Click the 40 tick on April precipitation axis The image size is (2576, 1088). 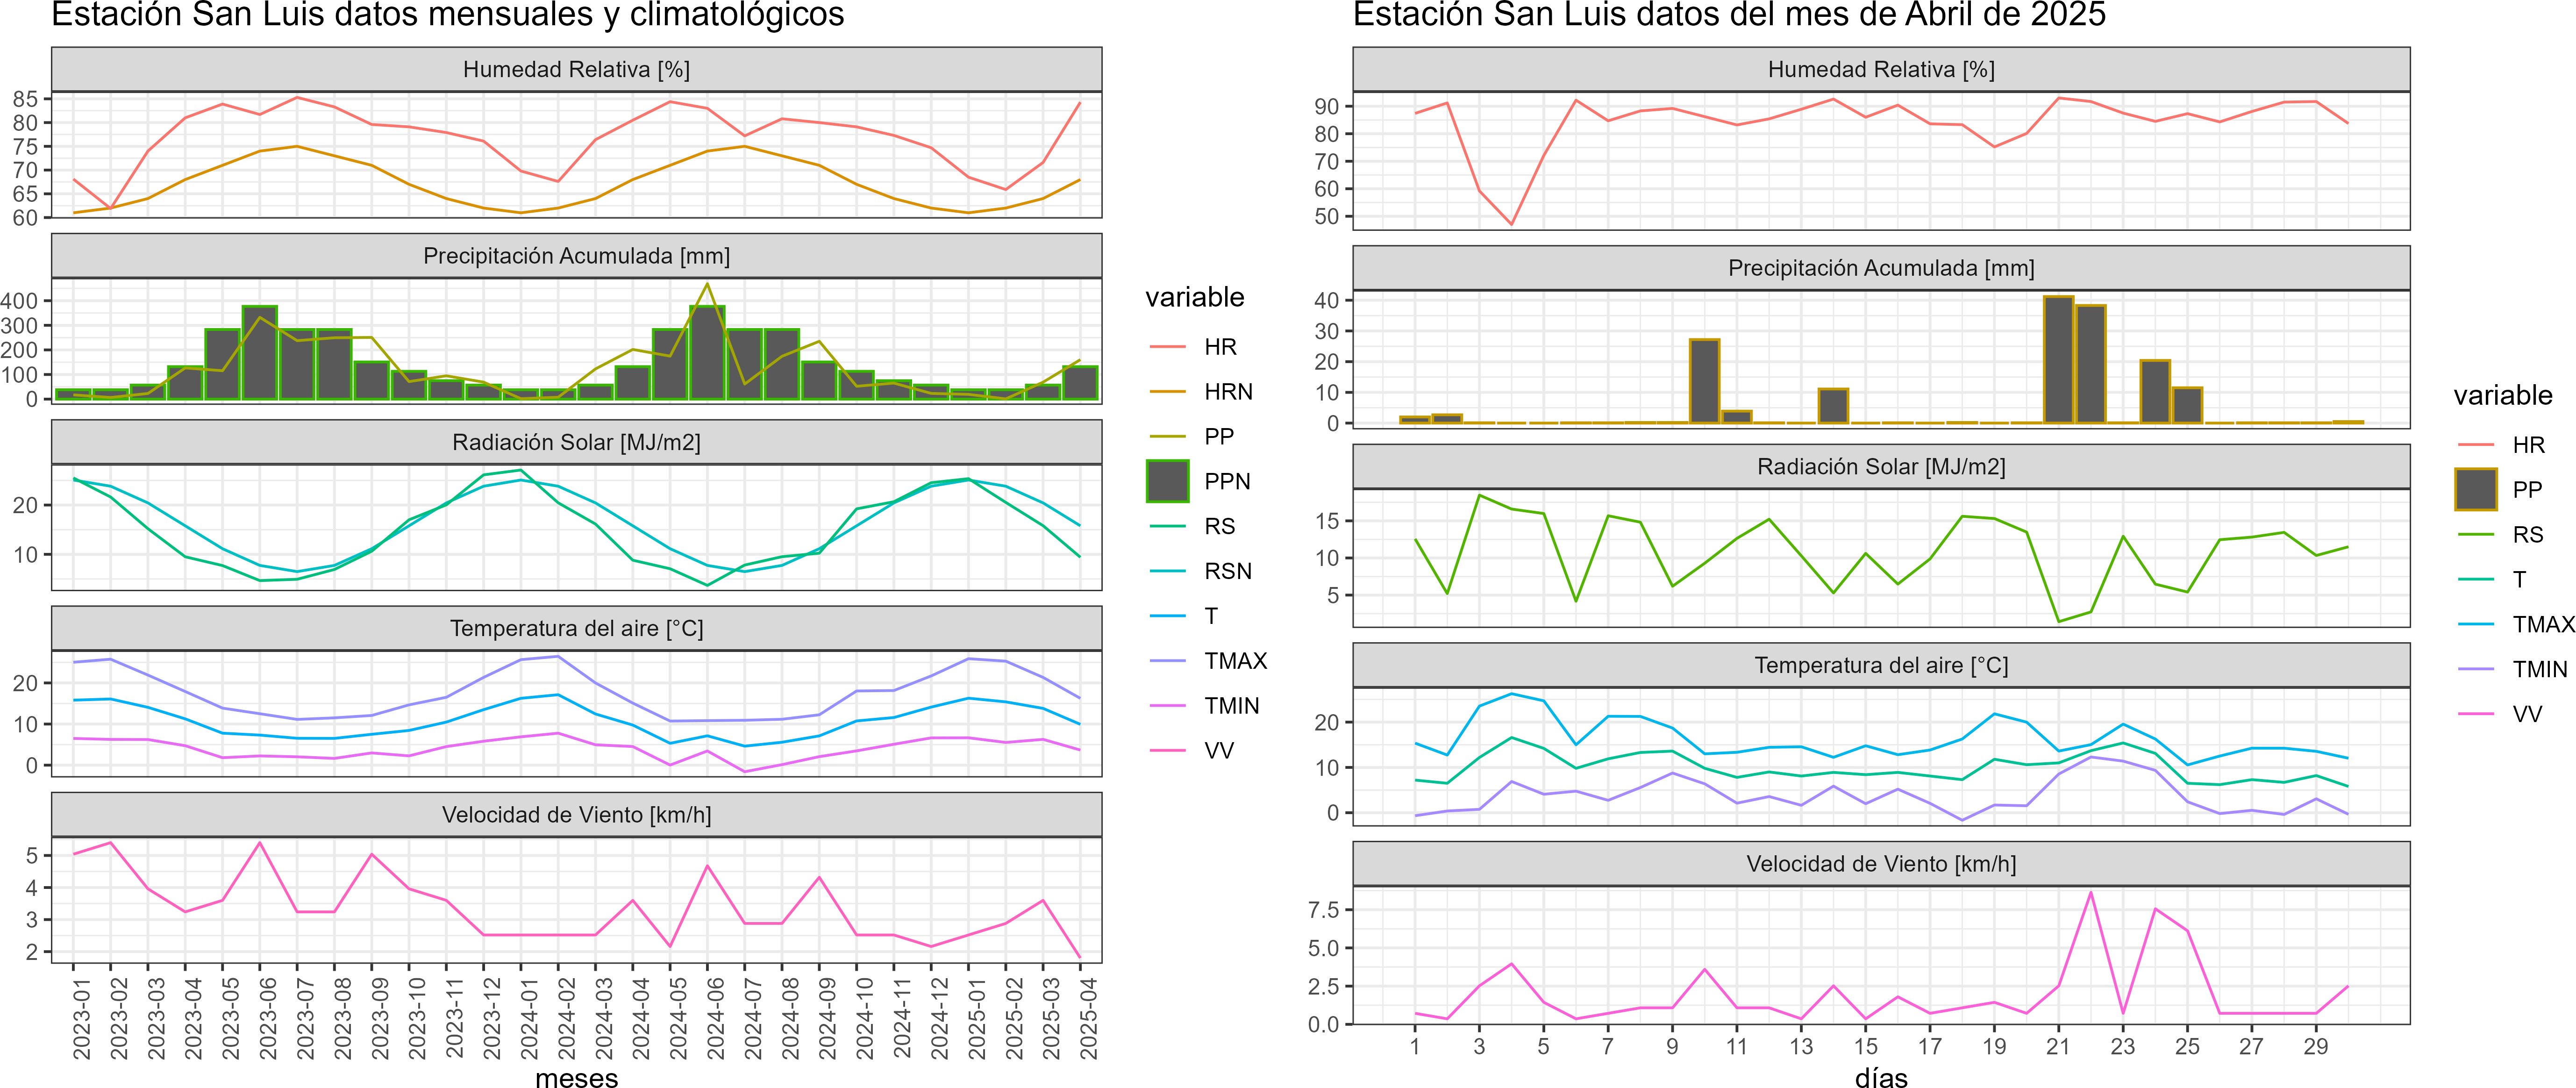(1327, 300)
